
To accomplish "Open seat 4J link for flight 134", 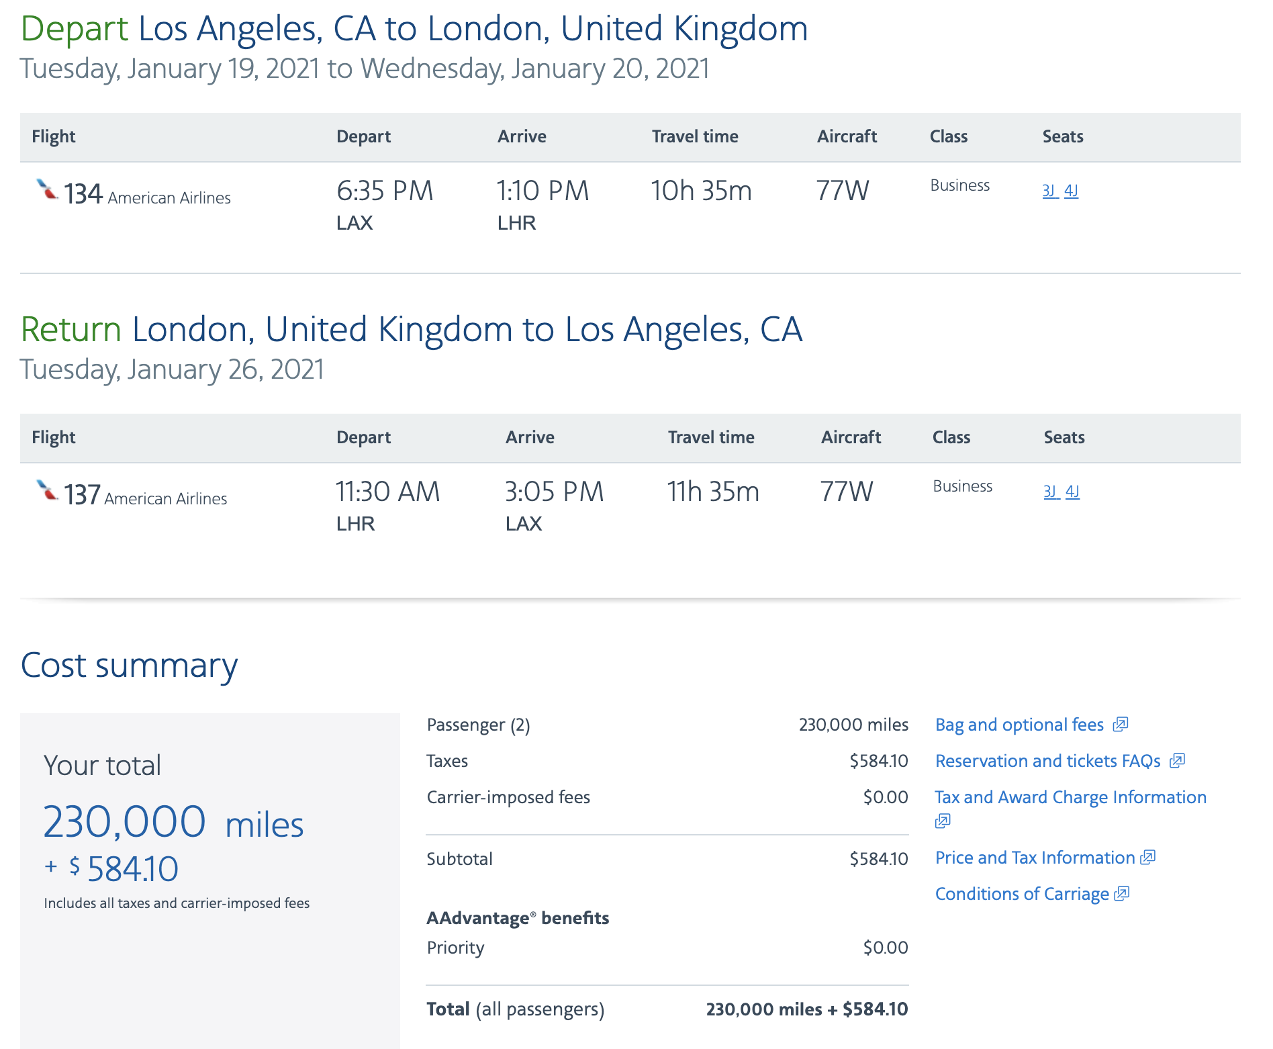I will pos(1072,191).
